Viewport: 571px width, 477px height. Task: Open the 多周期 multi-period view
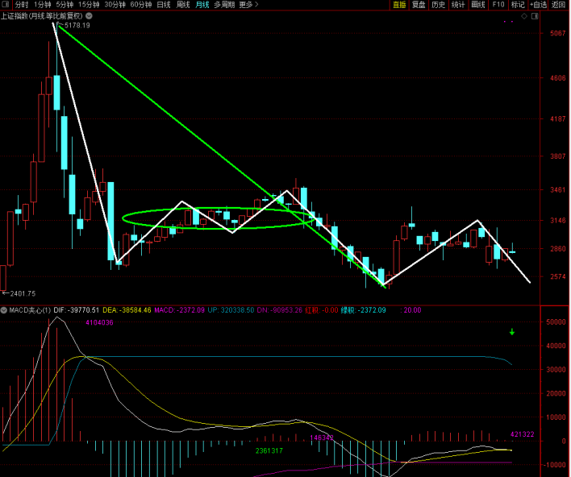(223, 5)
